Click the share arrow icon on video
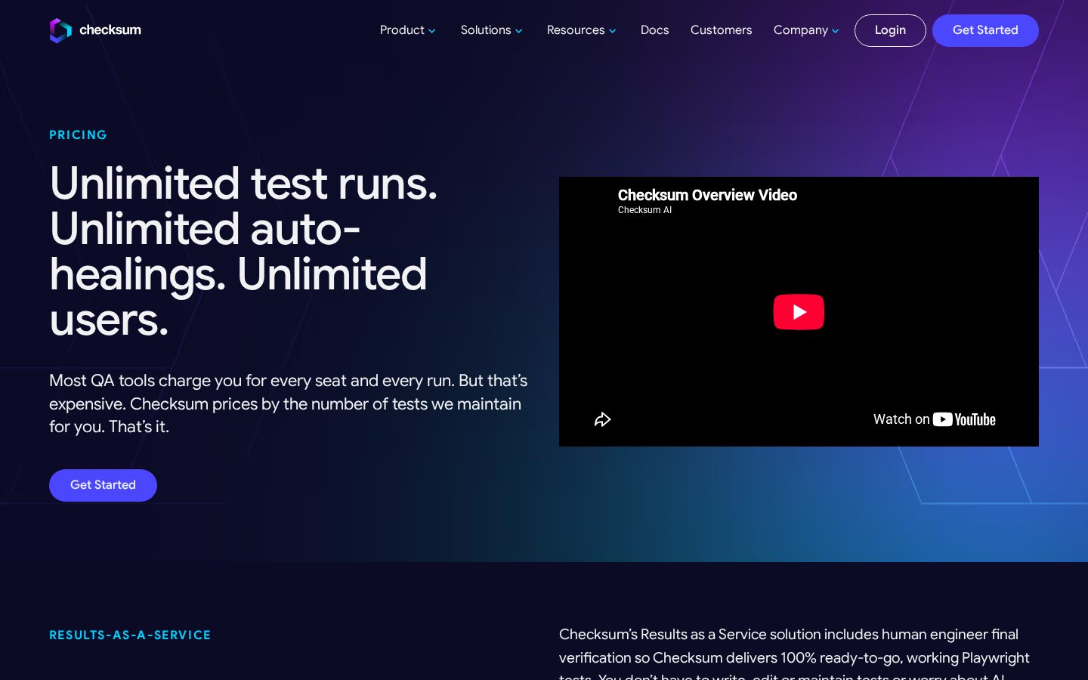Screen dimensions: 1088x680 click(x=602, y=419)
